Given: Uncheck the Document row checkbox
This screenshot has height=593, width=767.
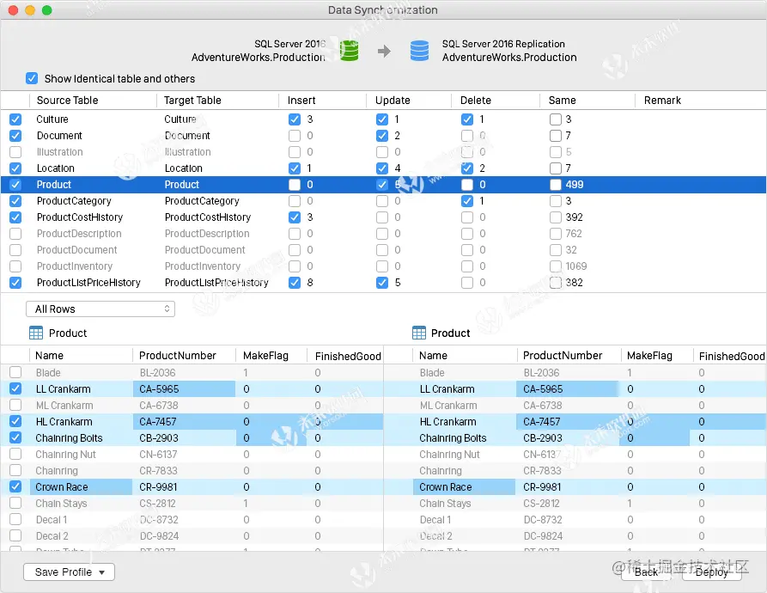Looking at the screenshot, I should click(x=15, y=136).
